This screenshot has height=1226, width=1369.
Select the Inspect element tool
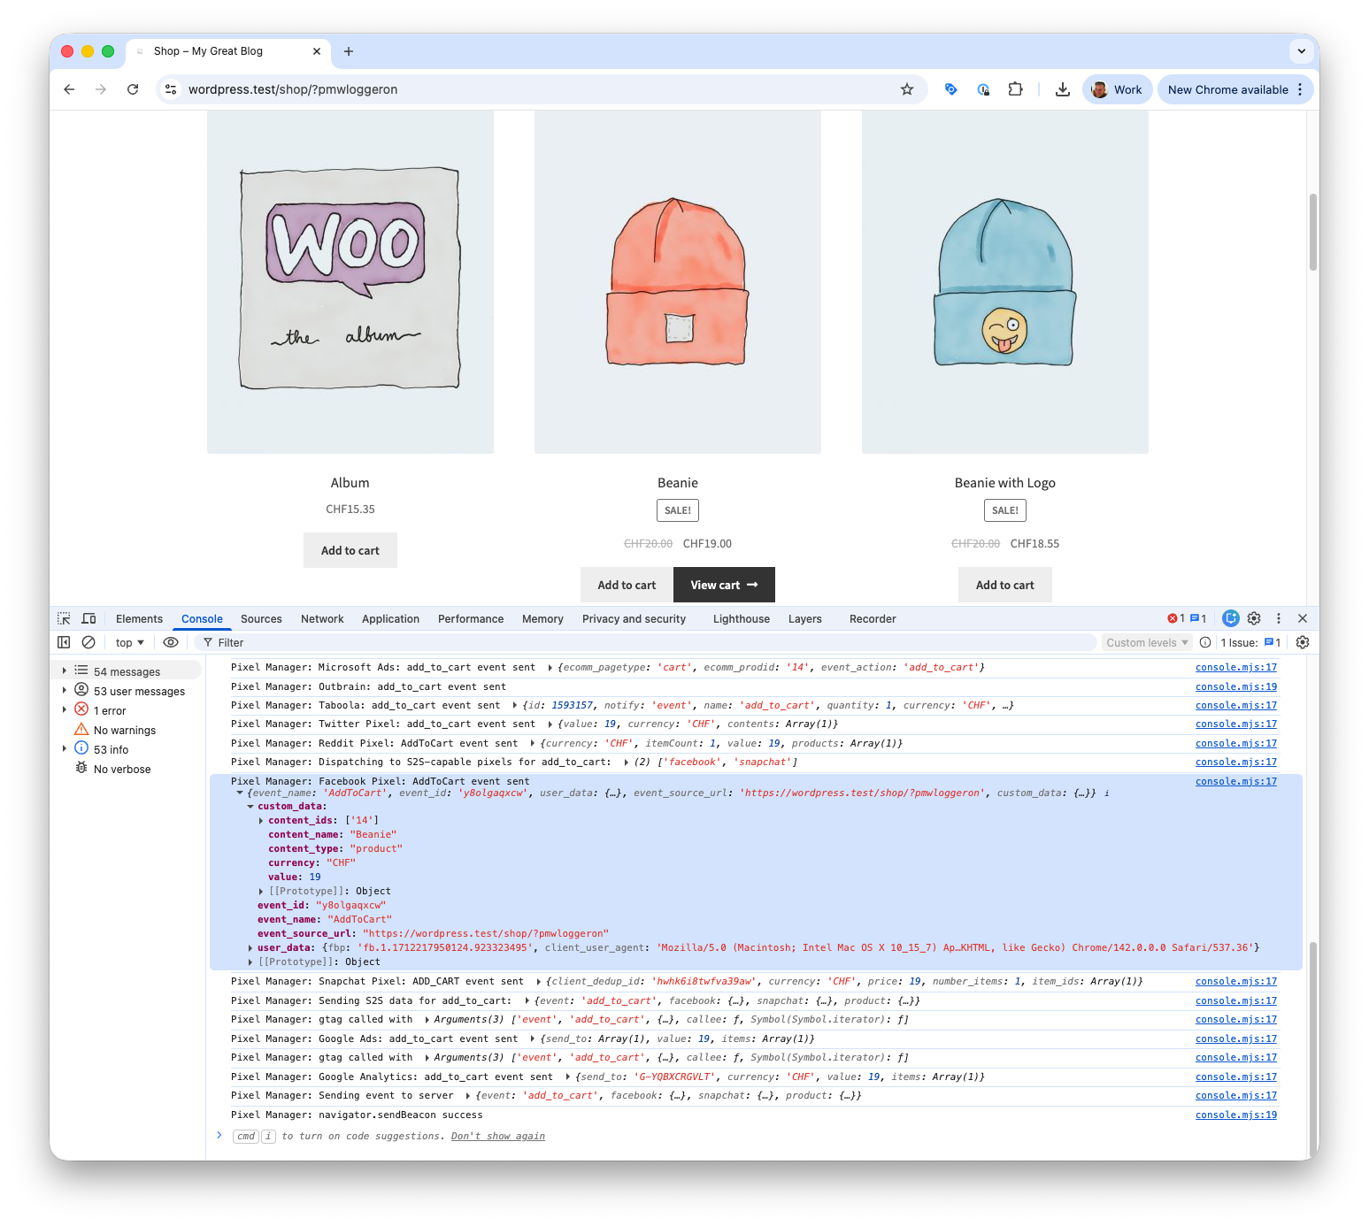pyautogui.click(x=63, y=618)
